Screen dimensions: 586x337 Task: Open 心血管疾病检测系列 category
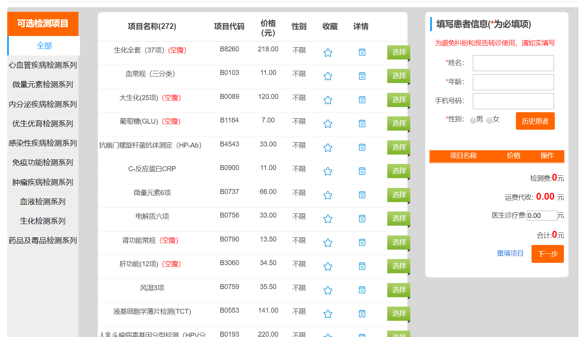[43, 65]
